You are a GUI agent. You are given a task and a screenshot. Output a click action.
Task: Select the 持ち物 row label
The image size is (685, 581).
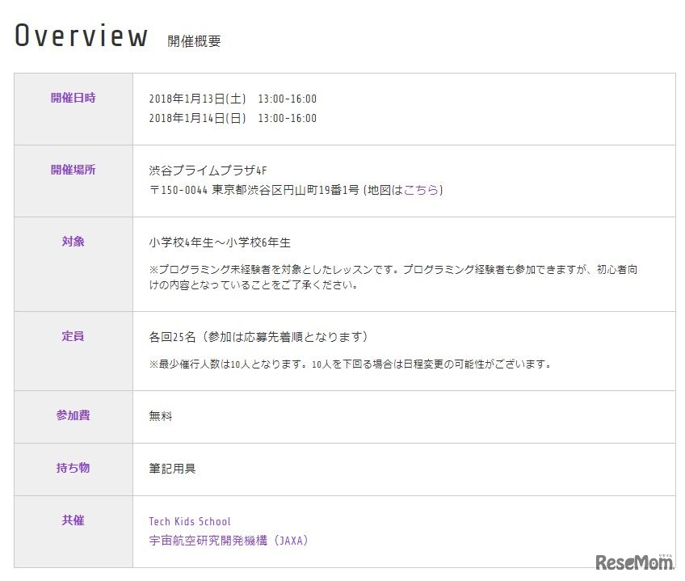[74, 467]
